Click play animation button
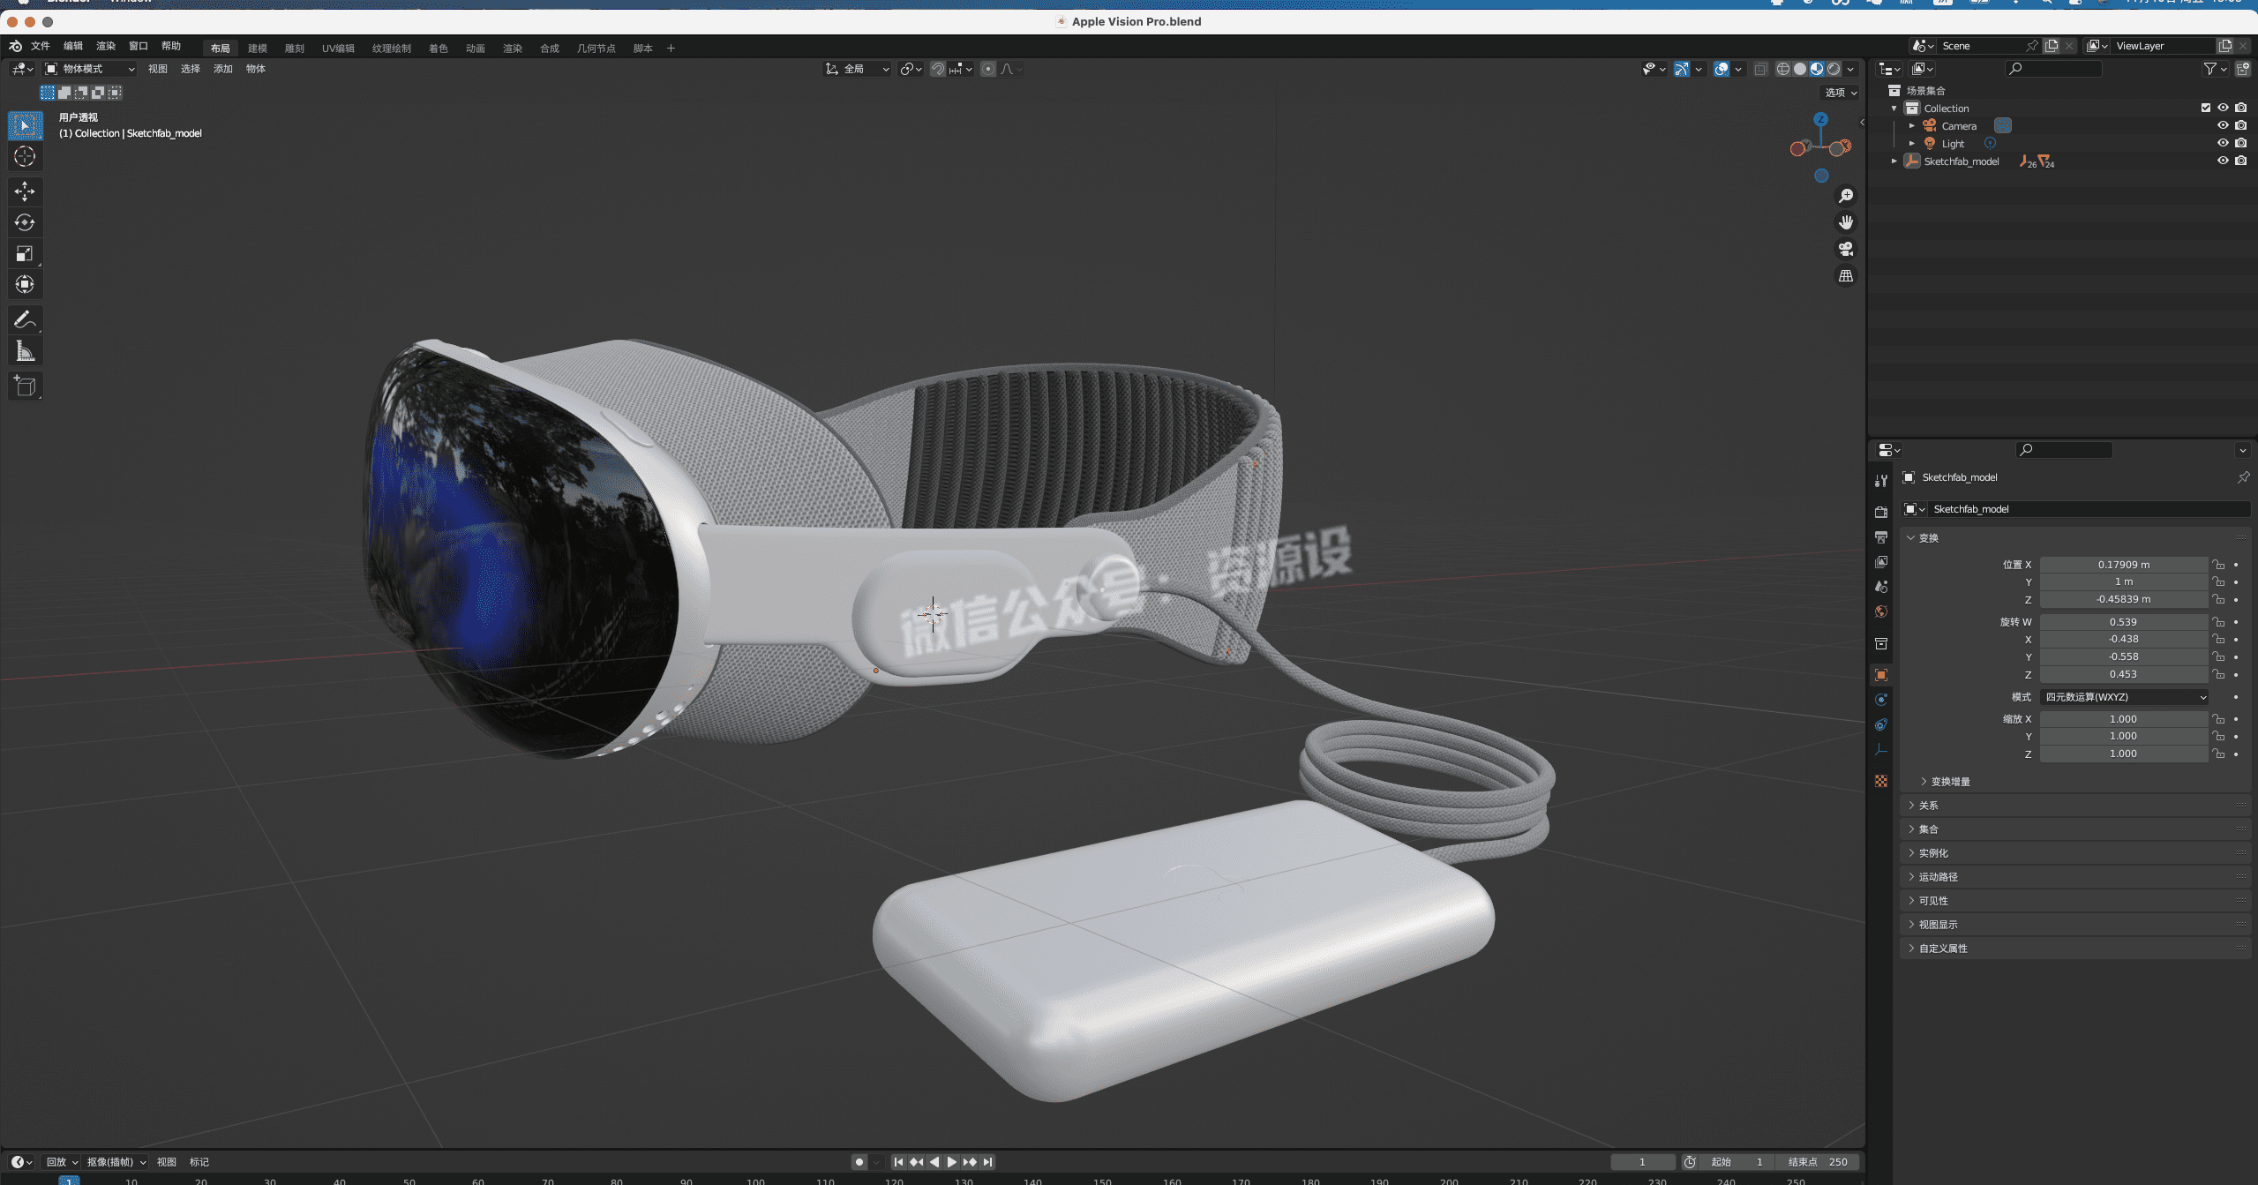This screenshot has width=2258, height=1185. pos(952,1162)
